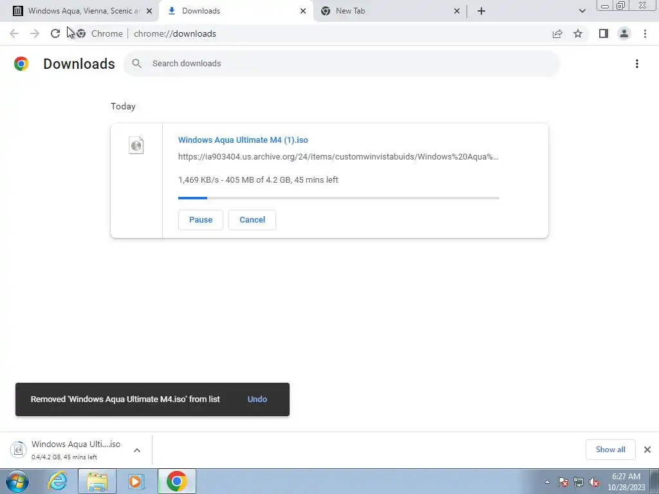Click the Chrome logo beside Downloads heading
The height and width of the screenshot is (494, 659).
[21, 64]
